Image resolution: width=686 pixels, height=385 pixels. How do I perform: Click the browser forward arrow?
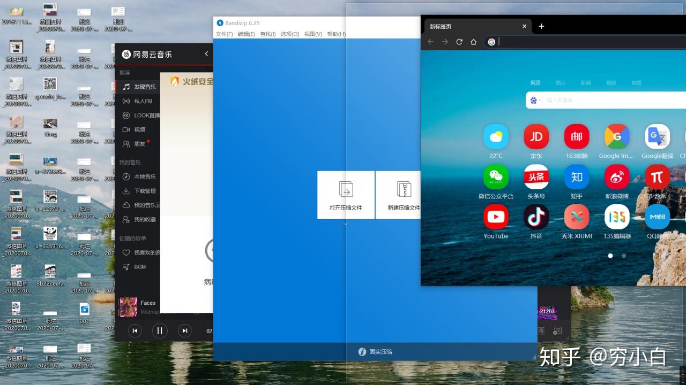445,42
